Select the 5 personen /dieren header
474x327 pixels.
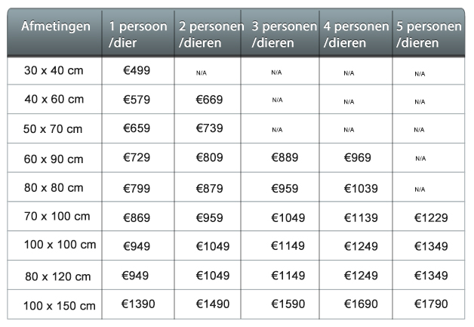(429, 34)
